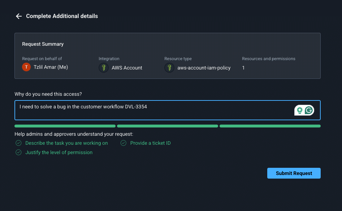342x211 pixels.
Task: Click the resources and permissions count '1'
Action: pyautogui.click(x=243, y=68)
